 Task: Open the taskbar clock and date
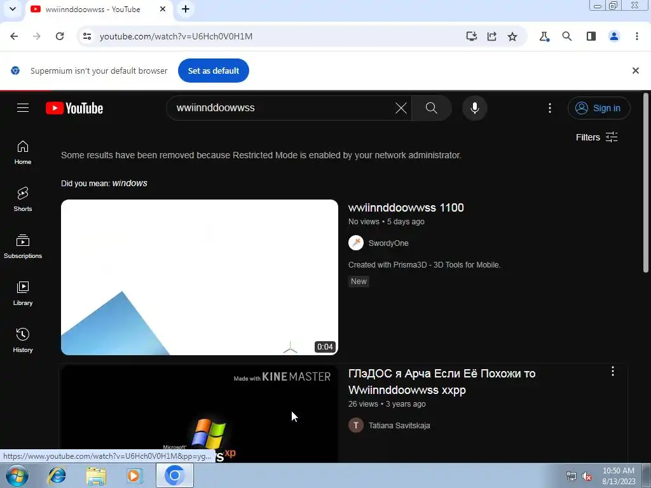pos(618,476)
